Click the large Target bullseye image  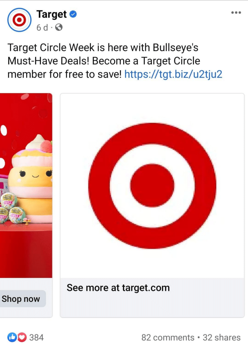(152, 185)
